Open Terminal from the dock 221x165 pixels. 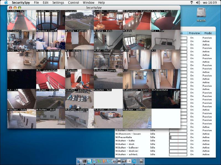(x=85, y=161)
